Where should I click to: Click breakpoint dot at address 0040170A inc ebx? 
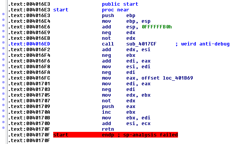coord(3,111)
